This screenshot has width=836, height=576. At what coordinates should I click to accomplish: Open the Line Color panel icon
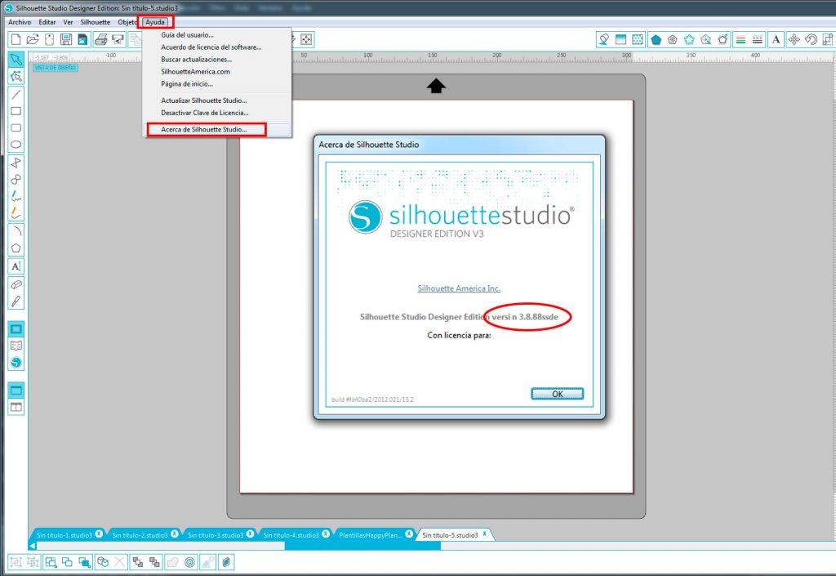pos(740,39)
